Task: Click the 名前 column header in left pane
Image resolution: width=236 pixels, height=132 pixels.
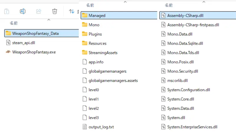Action: [x=14, y=23]
